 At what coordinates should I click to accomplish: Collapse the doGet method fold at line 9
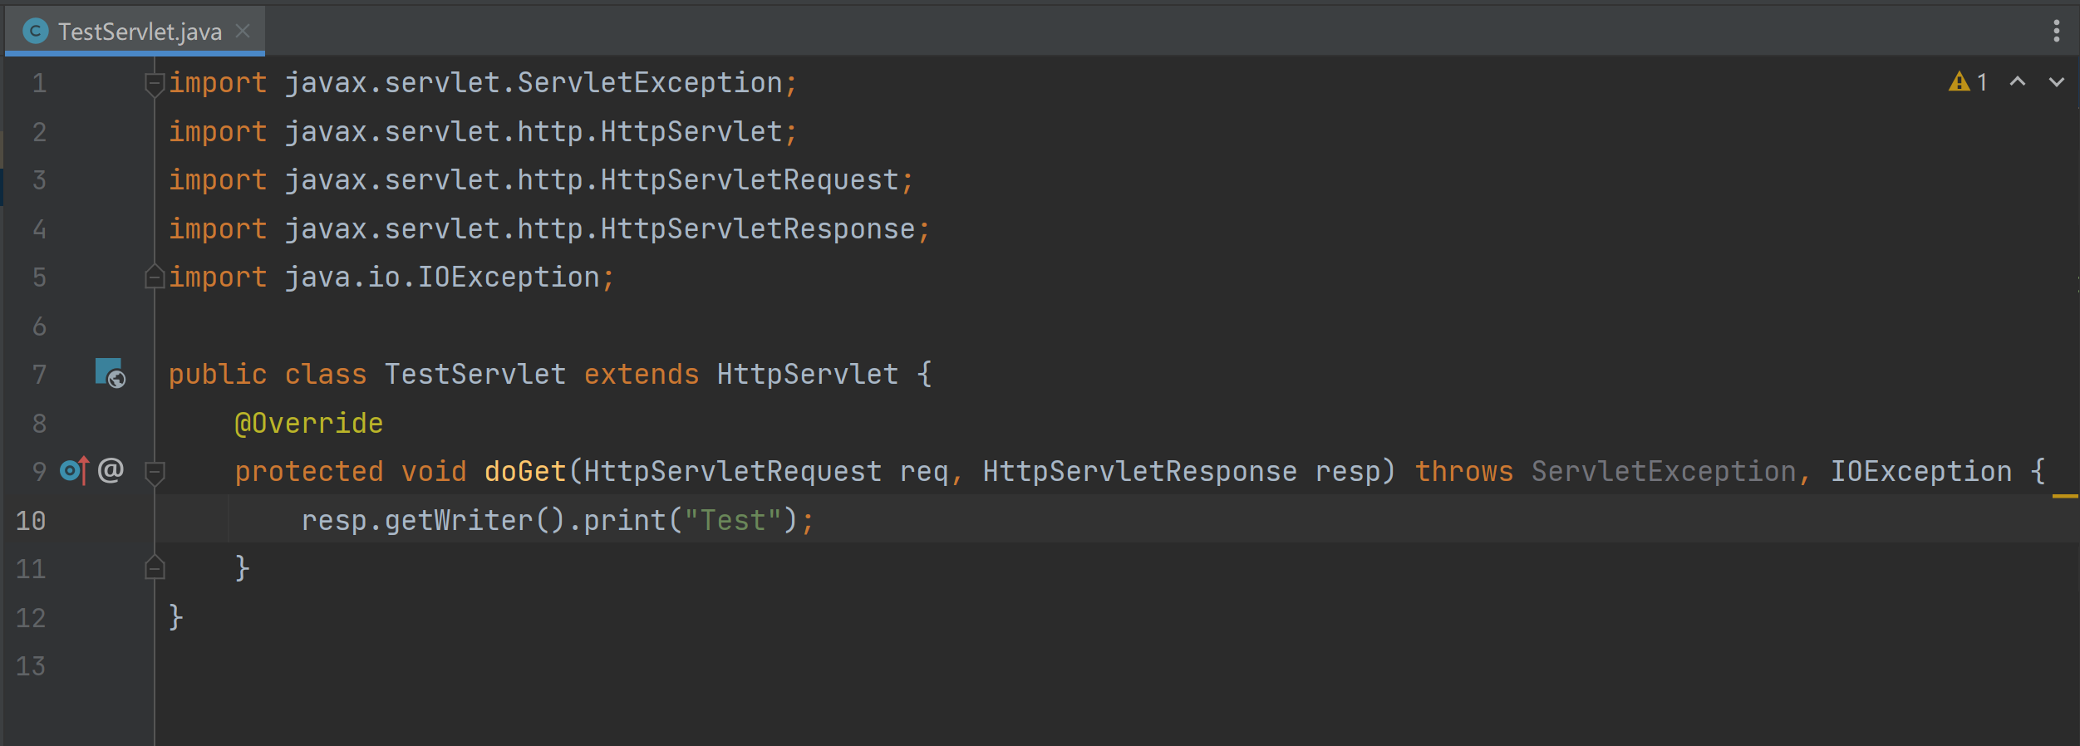154,472
